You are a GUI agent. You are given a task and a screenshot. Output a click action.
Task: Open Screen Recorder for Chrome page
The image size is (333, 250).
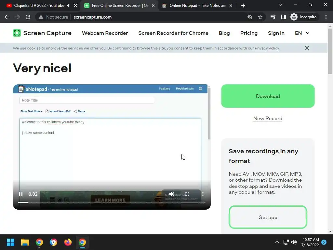click(x=173, y=33)
